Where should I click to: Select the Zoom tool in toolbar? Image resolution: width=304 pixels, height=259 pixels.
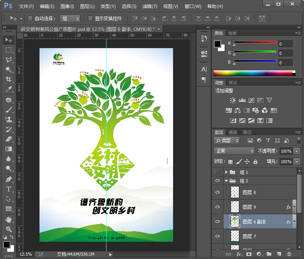point(8,229)
